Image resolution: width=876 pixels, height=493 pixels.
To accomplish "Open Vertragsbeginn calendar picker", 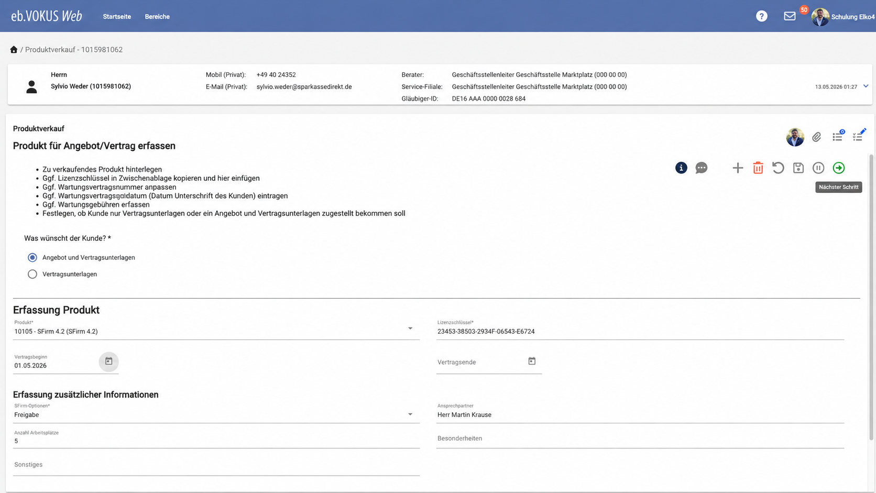I will pyautogui.click(x=108, y=361).
